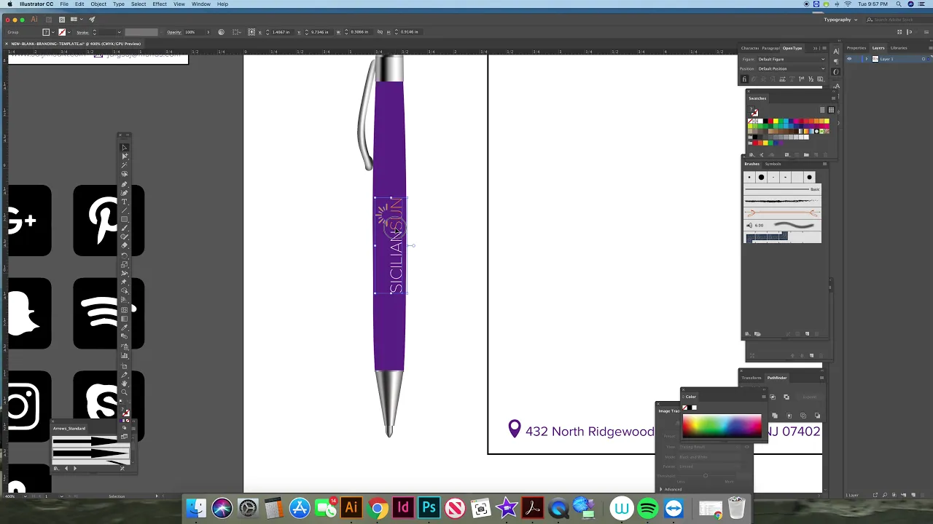Select the Paintbrush tool
The width and height of the screenshot is (933, 524).
pos(125,228)
